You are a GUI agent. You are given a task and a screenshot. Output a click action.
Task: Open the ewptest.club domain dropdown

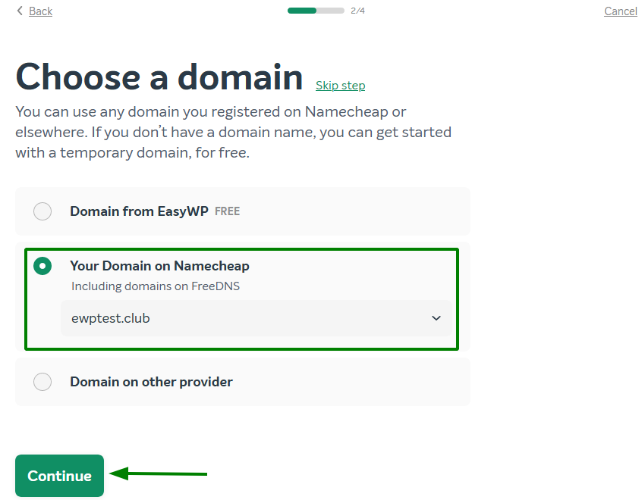pyautogui.click(x=256, y=318)
